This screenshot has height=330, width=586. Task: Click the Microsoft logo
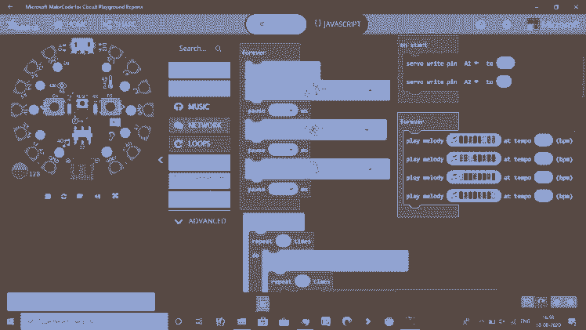tap(553, 24)
